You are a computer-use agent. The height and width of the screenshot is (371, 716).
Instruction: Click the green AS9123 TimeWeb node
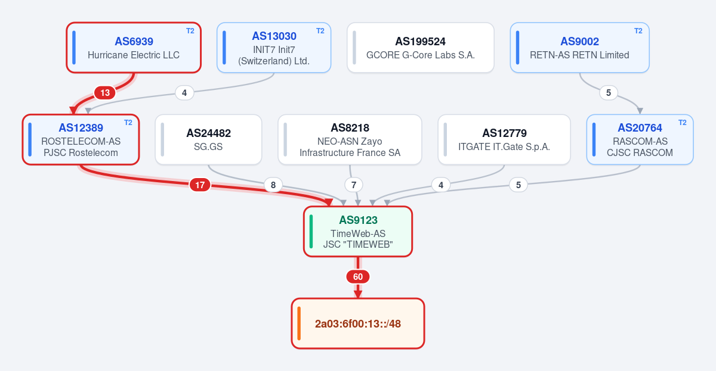click(x=358, y=231)
